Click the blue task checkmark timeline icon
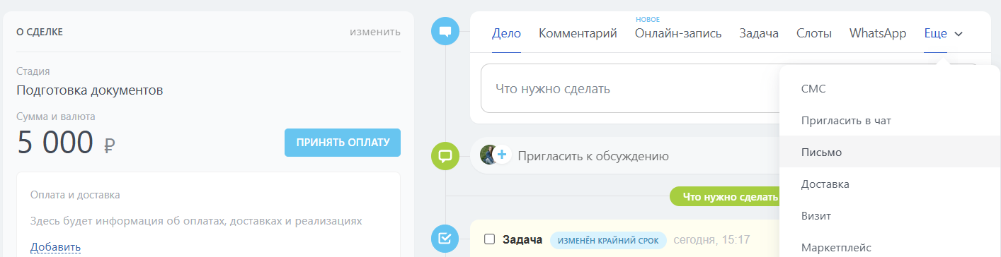The image size is (1001, 257). click(x=445, y=239)
